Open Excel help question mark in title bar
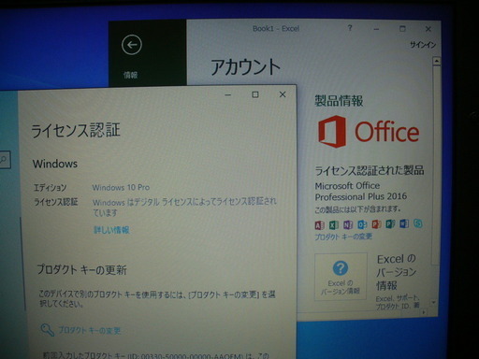479x359 pixels. (350, 28)
